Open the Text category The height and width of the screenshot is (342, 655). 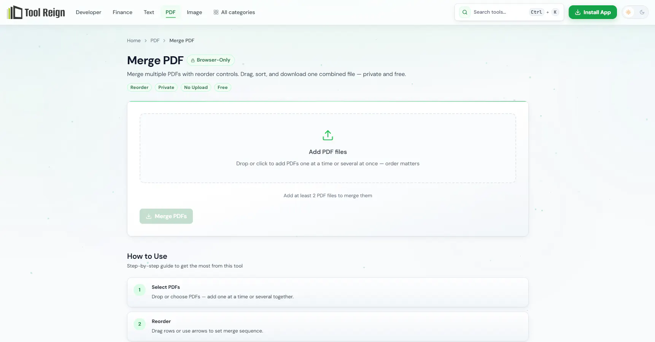point(149,12)
